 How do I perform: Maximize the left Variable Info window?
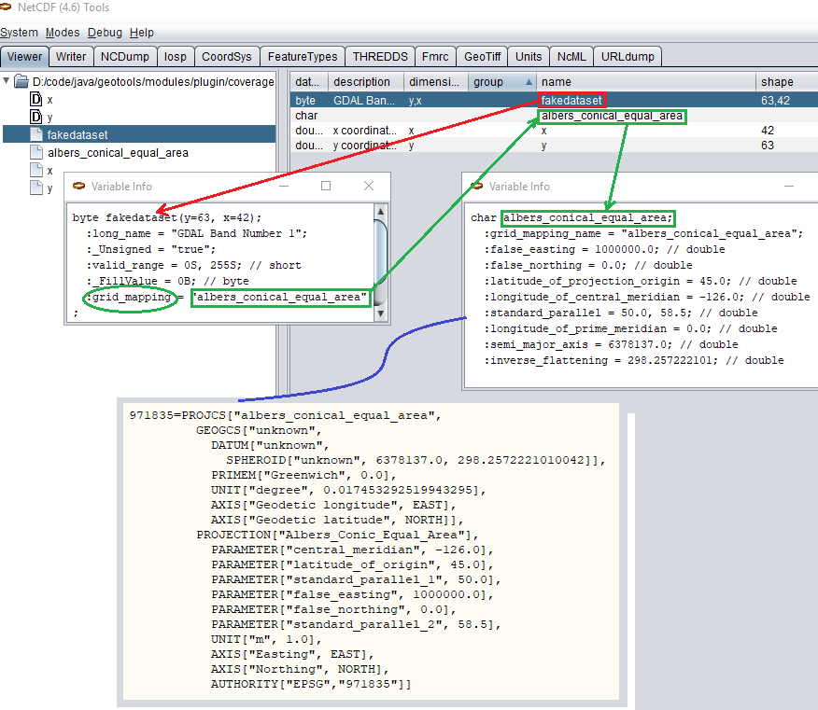click(326, 186)
